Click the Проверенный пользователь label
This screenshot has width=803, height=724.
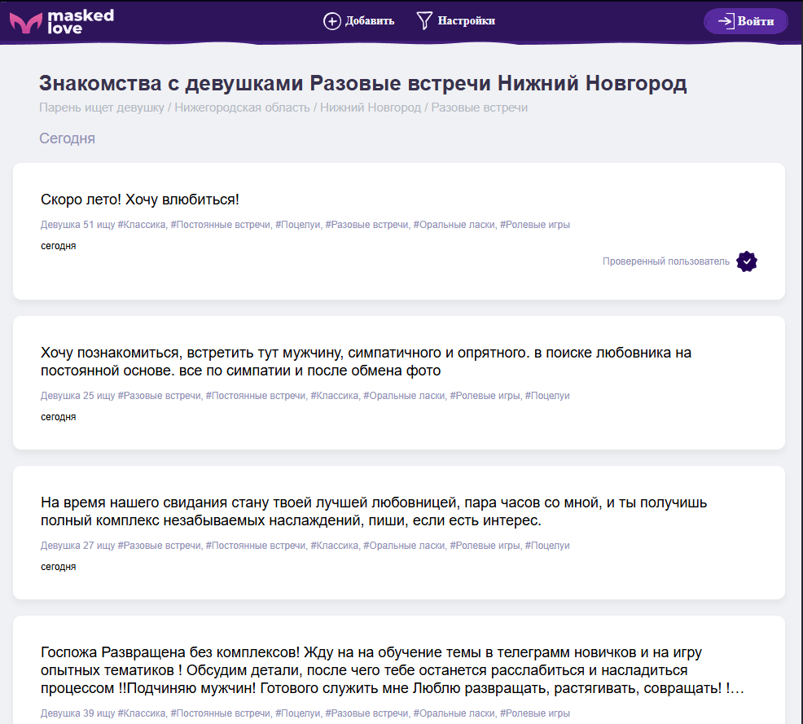[x=665, y=261]
